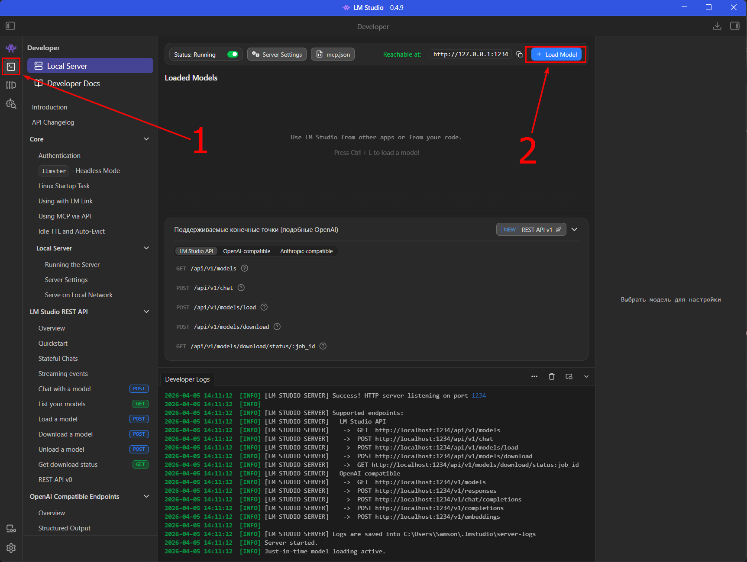Toggle the left sidebar panel icon
Screen dimensions: 747x562
(10, 26)
